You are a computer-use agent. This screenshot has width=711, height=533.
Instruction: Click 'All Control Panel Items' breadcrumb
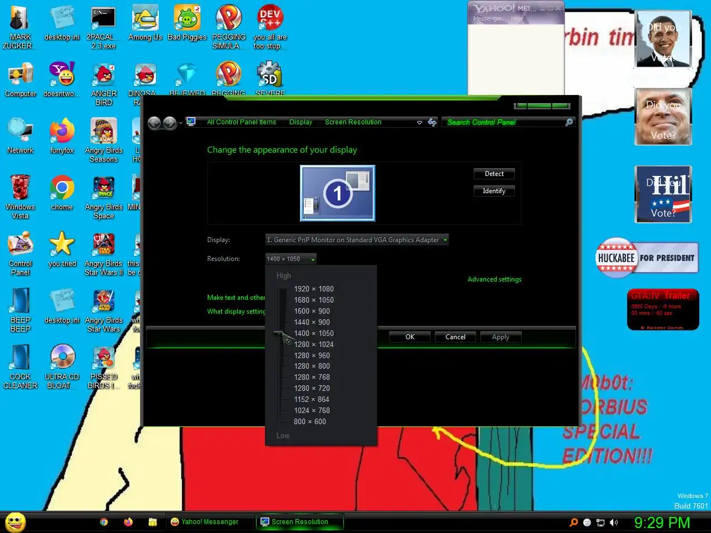coord(242,122)
